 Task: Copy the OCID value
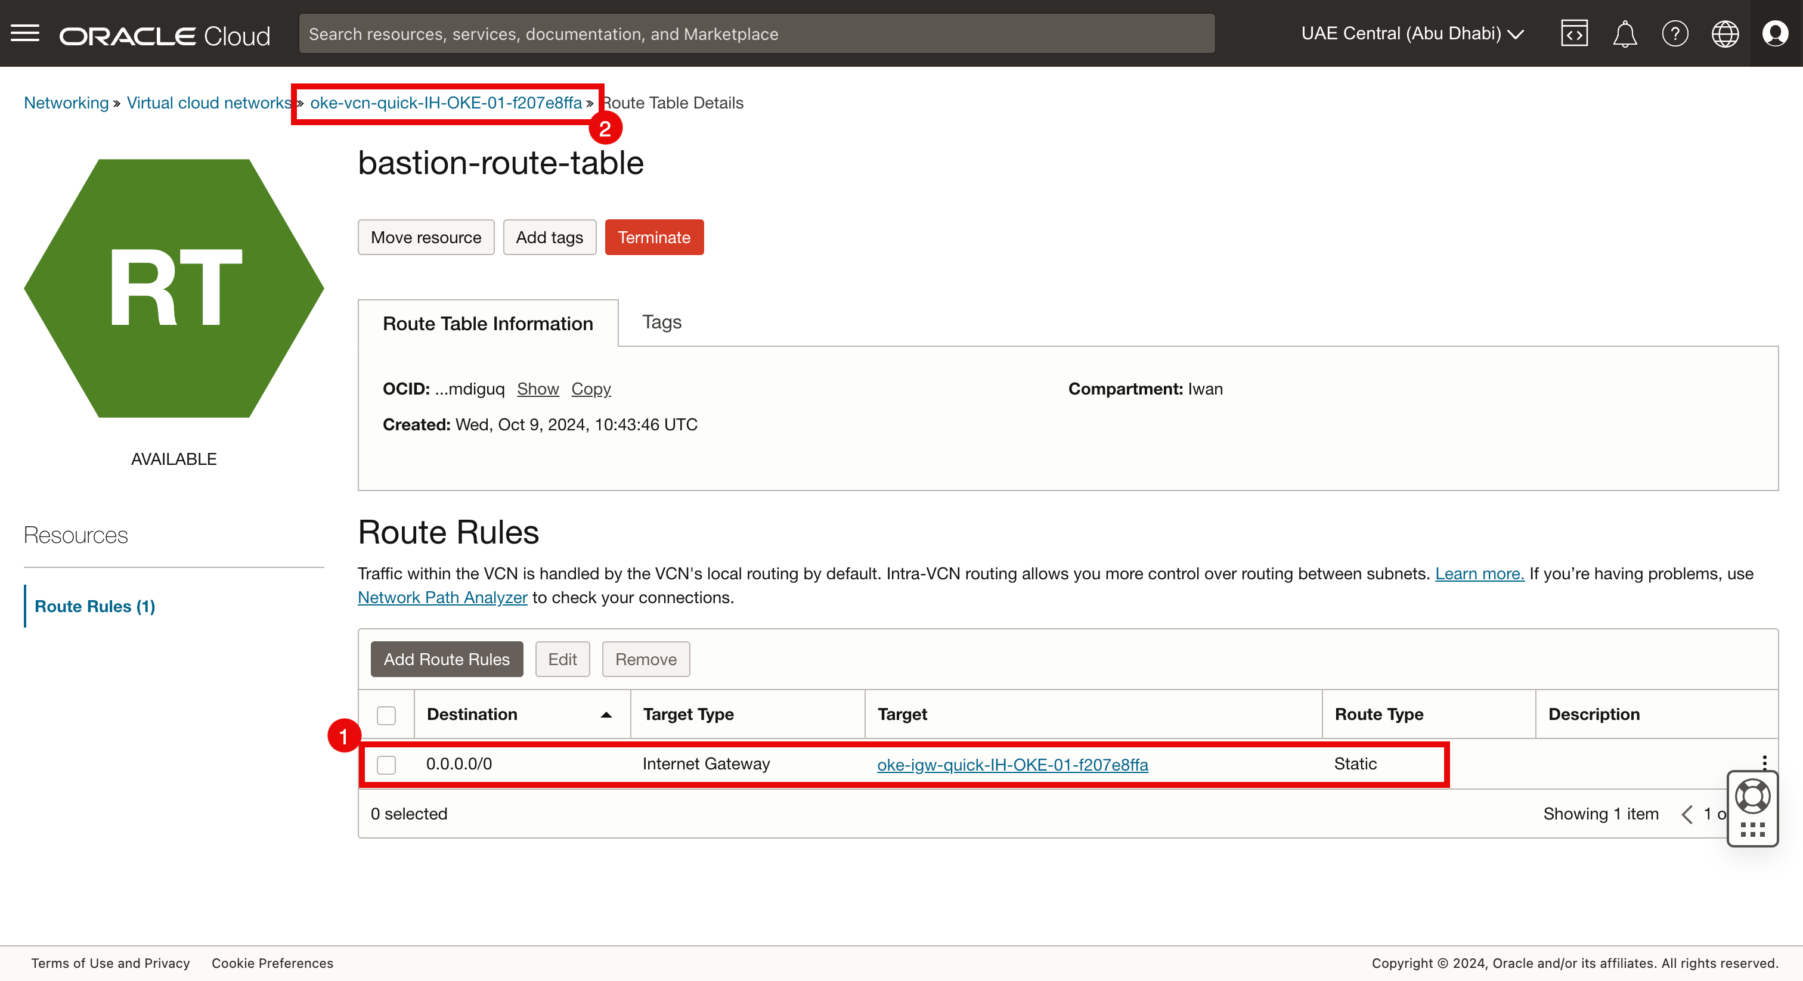(590, 389)
